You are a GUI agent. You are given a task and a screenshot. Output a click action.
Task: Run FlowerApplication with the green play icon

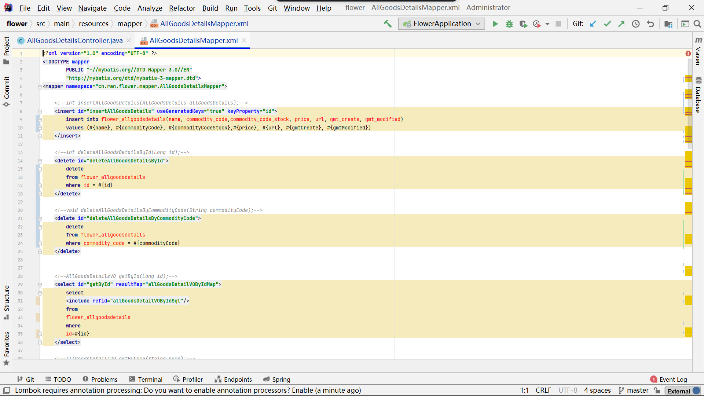pos(495,24)
